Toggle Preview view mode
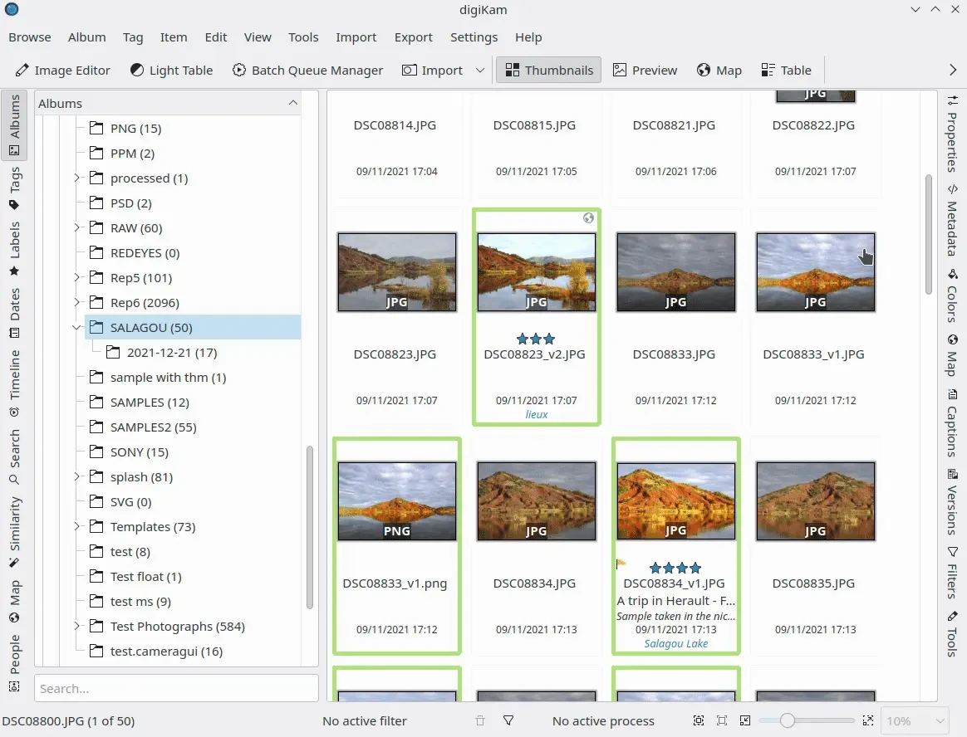 (x=645, y=71)
